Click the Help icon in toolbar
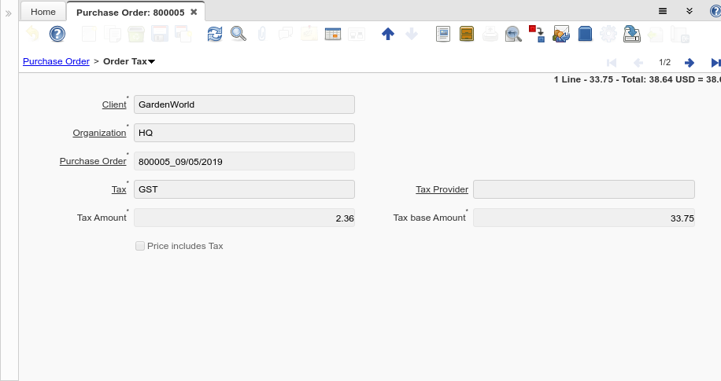 pos(57,34)
